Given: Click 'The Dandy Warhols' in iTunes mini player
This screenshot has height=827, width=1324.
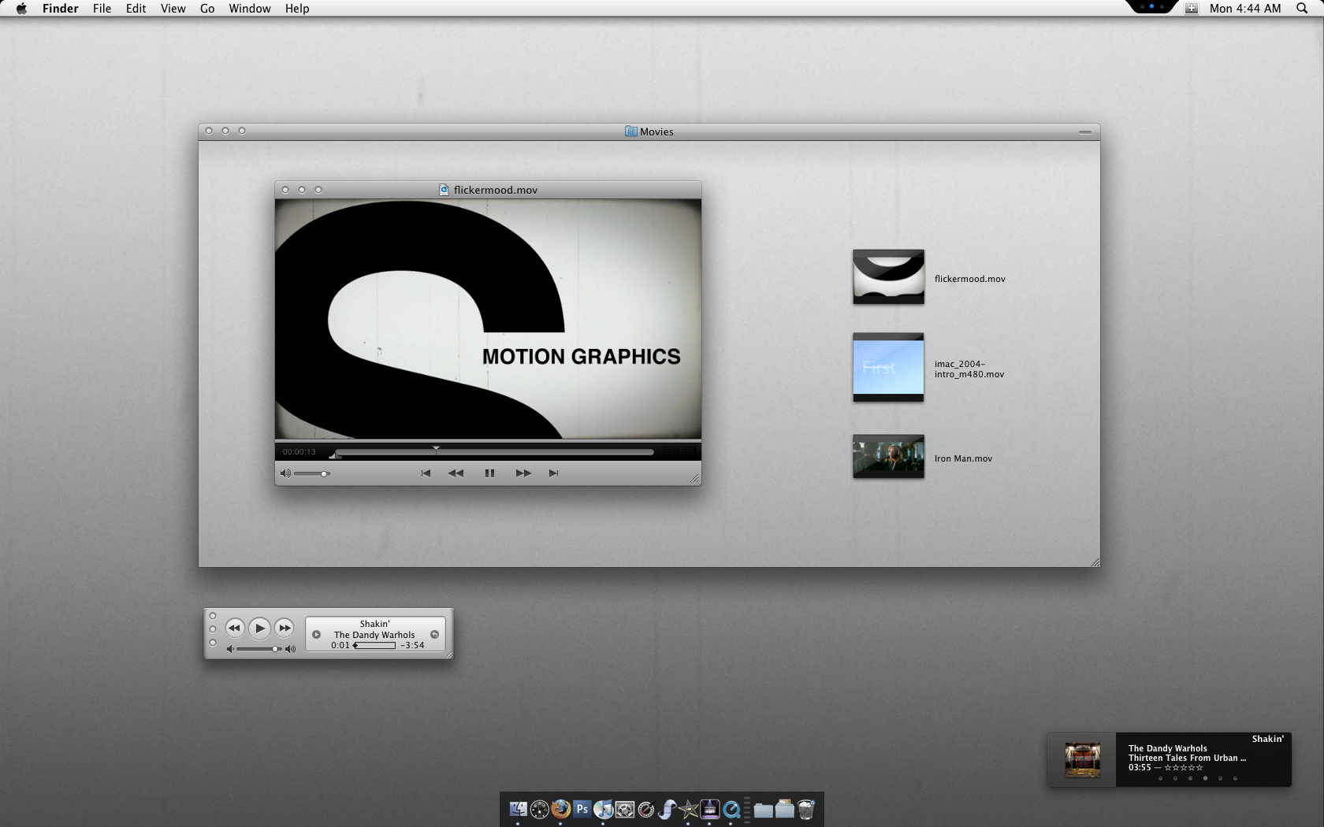Looking at the screenshot, I should (x=374, y=635).
